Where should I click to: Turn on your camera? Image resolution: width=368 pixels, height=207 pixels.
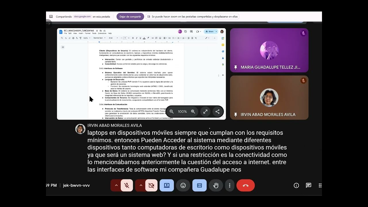[x=151, y=185]
